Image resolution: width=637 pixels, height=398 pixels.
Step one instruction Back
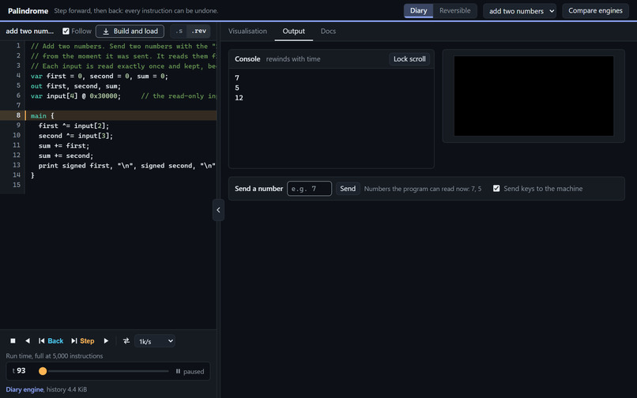point(51,340)
